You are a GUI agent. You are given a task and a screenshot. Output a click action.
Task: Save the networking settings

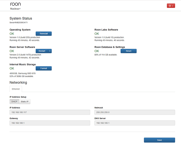click(159, 140)
